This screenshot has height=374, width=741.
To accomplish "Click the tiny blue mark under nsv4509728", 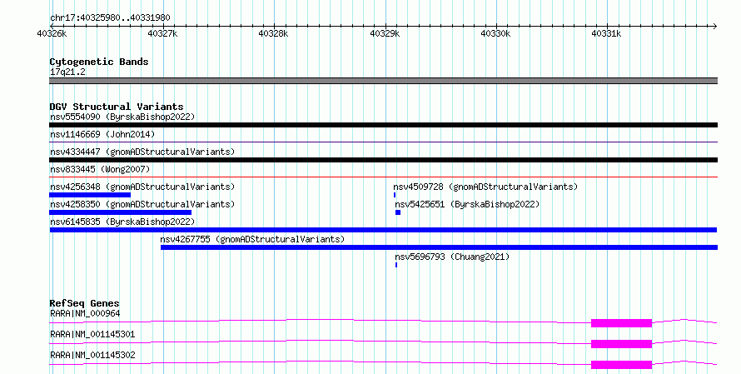I will 395,195.
